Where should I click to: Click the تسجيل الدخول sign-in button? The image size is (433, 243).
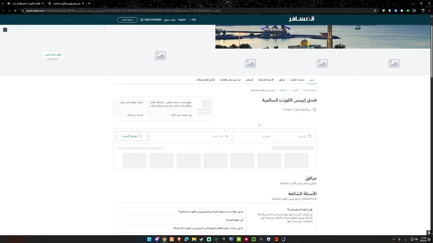click(x=128, y=20)
